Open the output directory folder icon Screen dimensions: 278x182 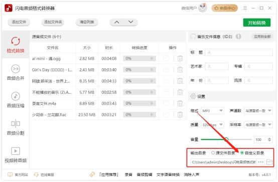tap(269, 162)
